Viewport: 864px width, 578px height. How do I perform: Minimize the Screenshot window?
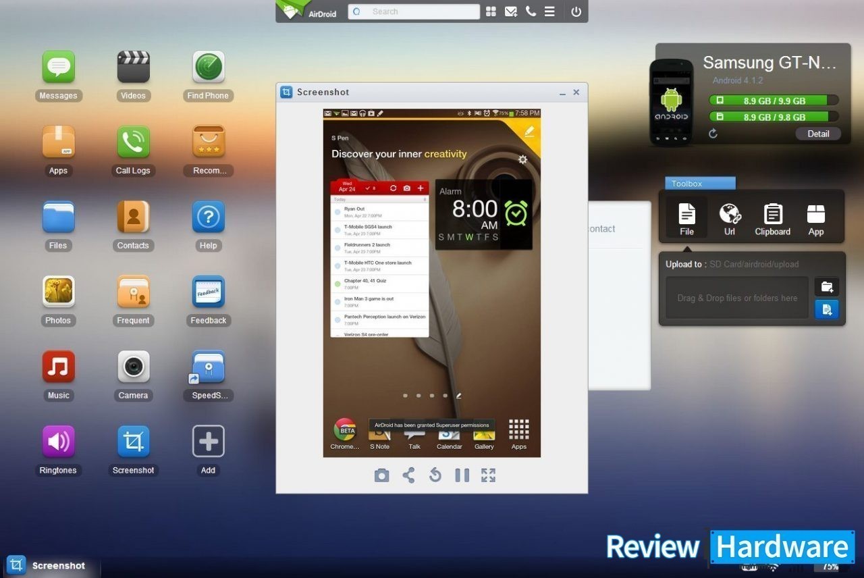562,93
